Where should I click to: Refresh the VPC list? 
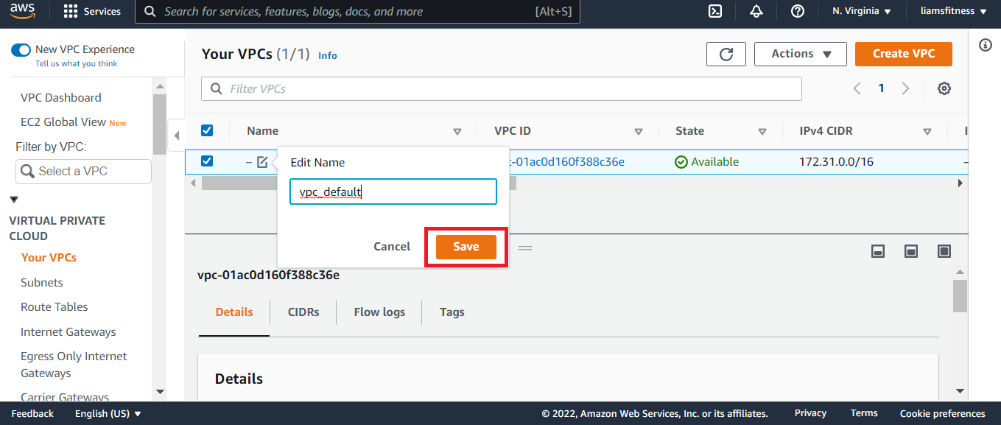726,54
